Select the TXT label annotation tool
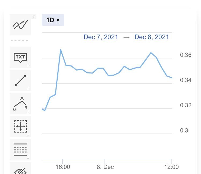Viewport: 201px width, 174px height. pos(20,57)
